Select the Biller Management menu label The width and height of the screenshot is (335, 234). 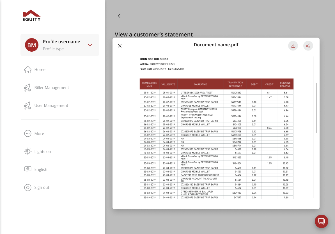[52, 88]
